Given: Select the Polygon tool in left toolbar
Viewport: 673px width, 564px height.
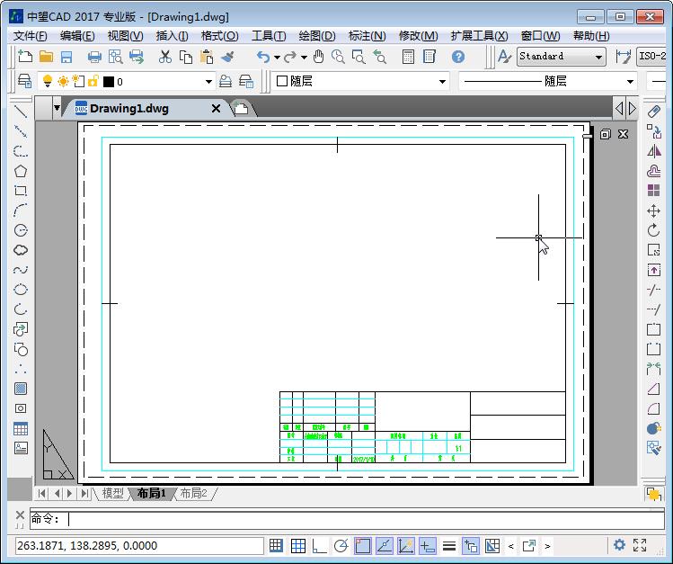Looking at the screenshot, I should [21, 171].
